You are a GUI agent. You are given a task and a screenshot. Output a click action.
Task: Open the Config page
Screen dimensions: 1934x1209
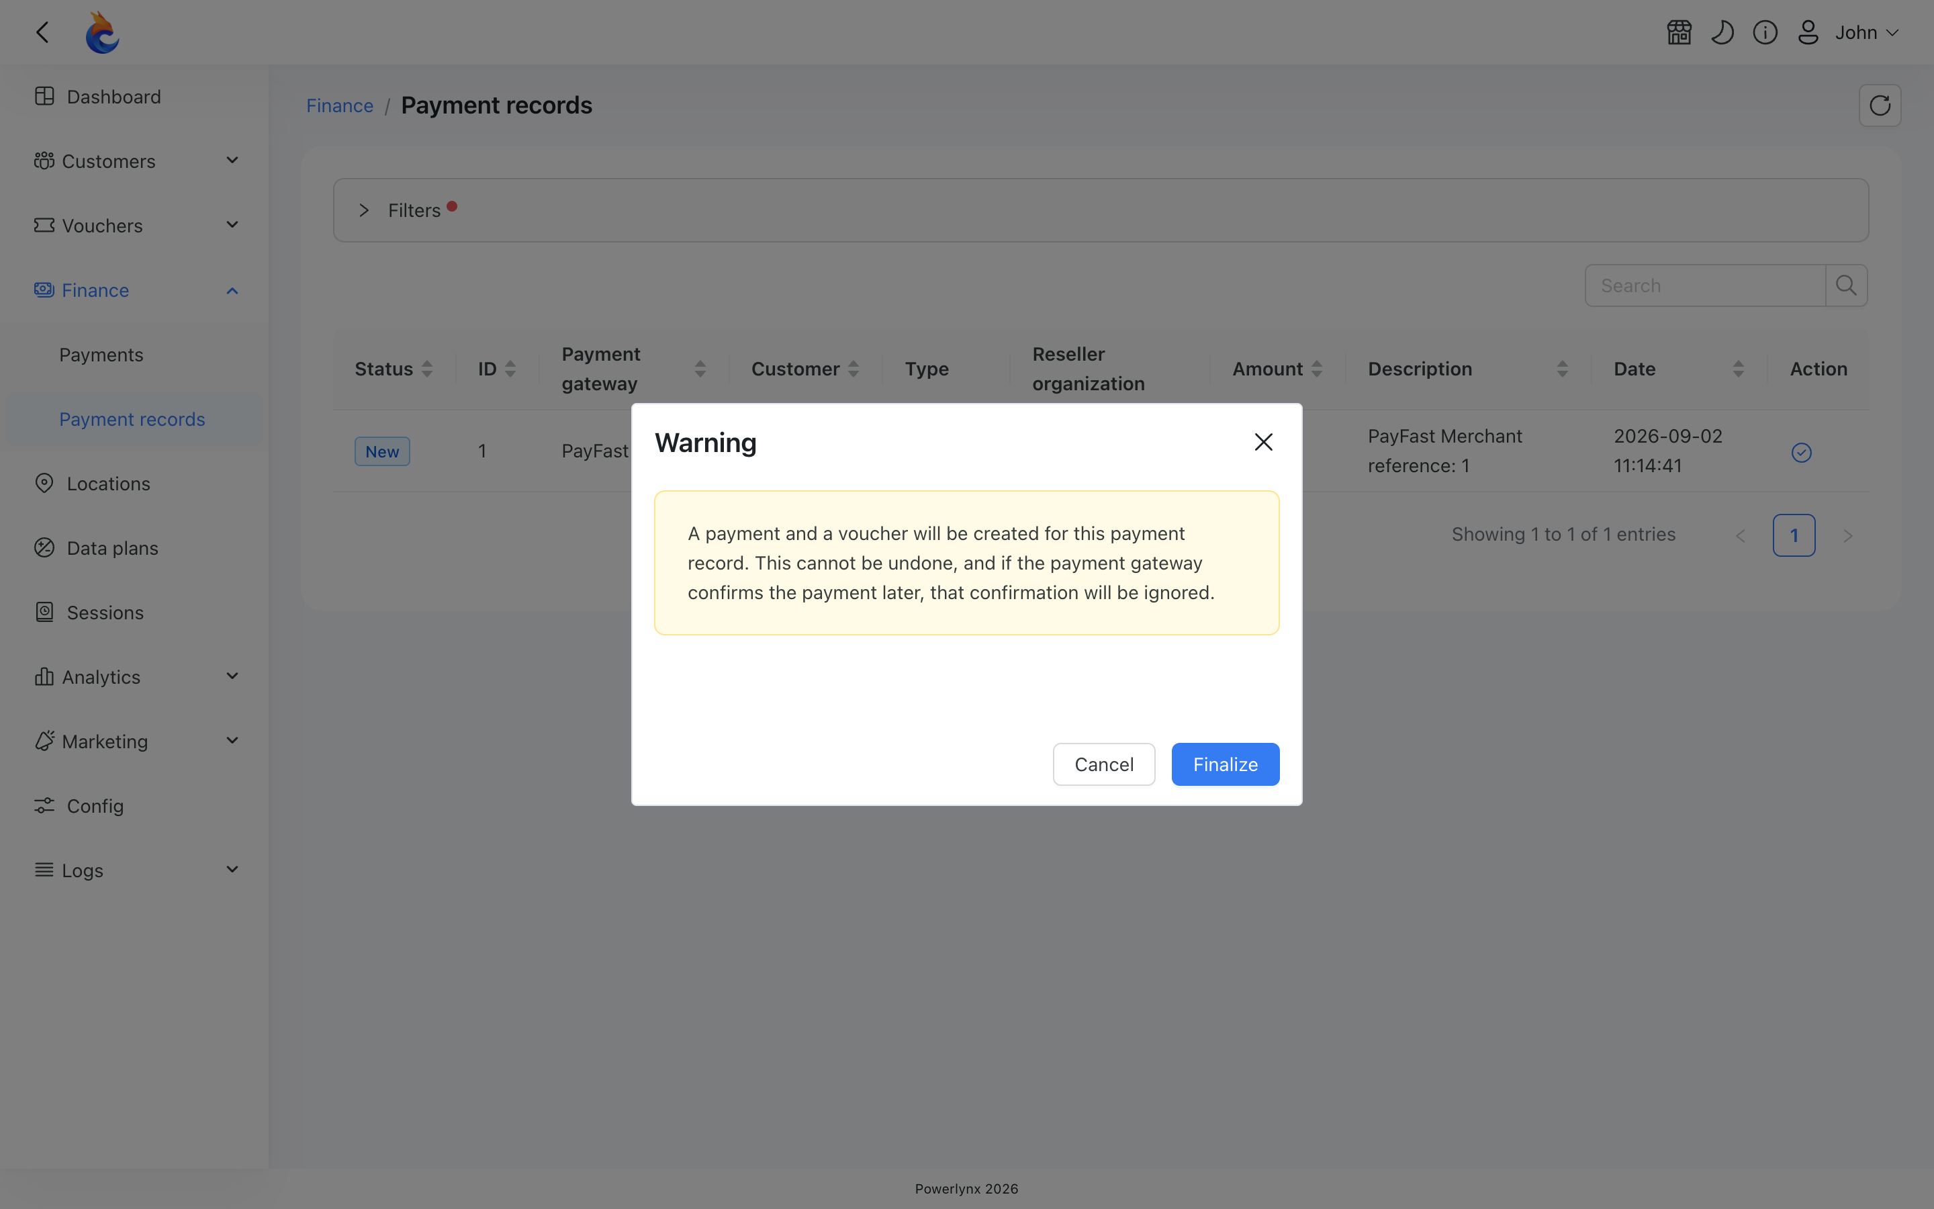134,806
